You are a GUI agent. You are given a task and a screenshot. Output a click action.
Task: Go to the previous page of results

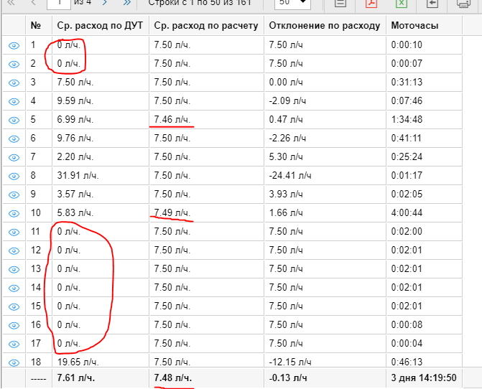(32, 4)
